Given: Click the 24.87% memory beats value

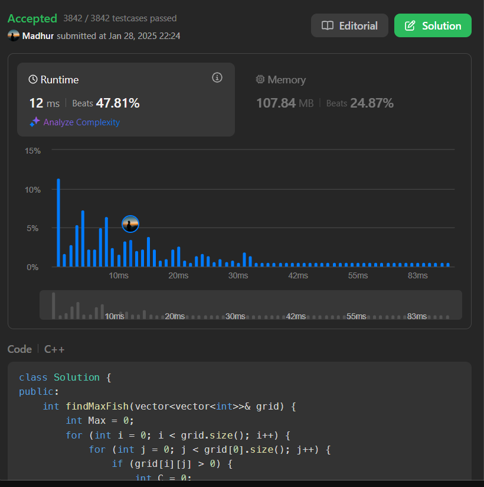Looking at the screenshot, I should click(x=372, y=103).
